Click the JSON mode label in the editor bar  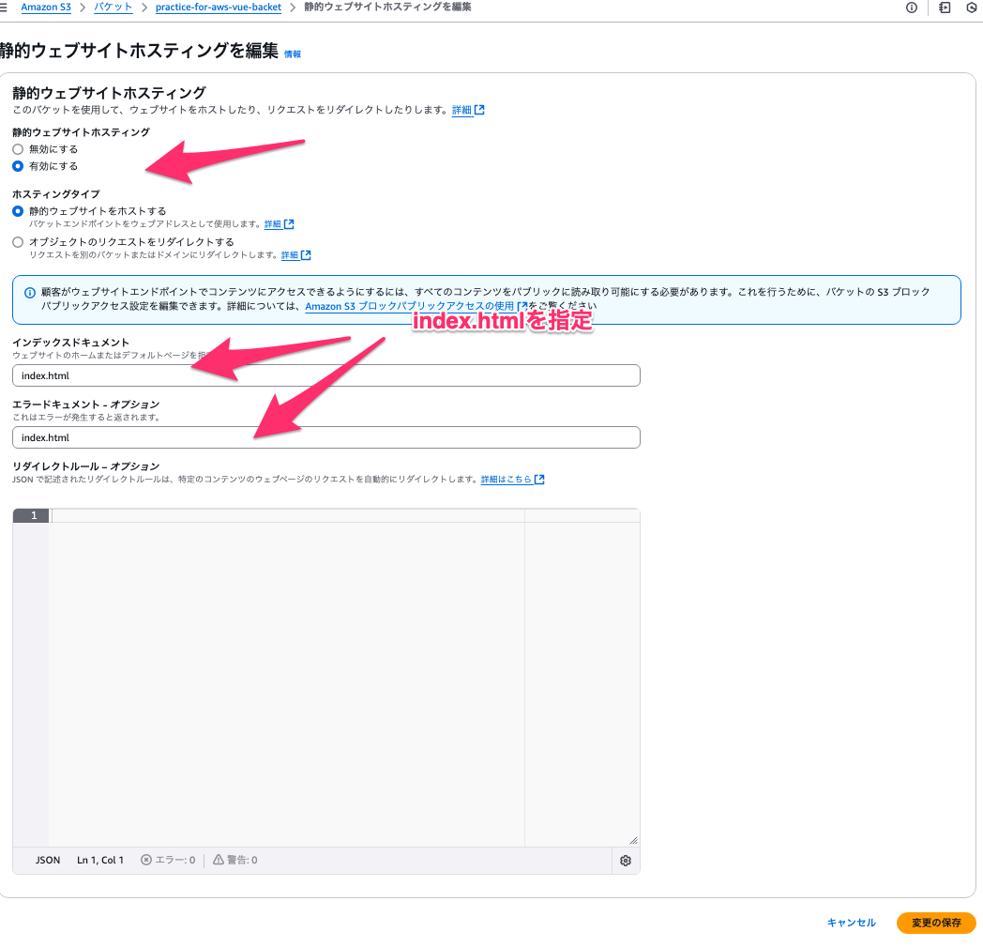point(47,860)
